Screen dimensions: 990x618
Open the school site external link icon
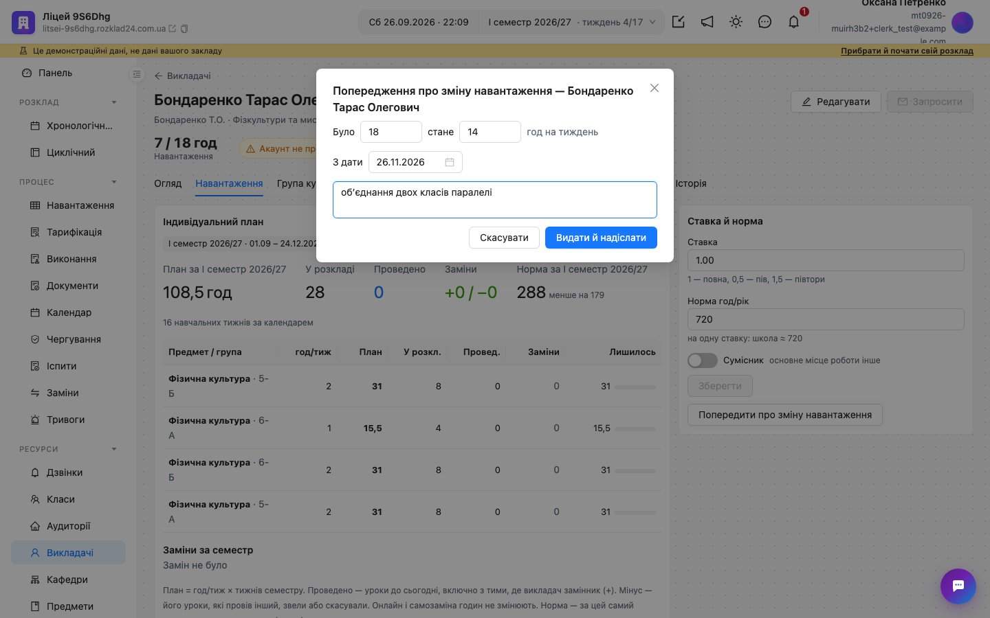point(173,29)
